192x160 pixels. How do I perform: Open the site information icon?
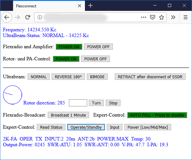(x=40, y=17)
